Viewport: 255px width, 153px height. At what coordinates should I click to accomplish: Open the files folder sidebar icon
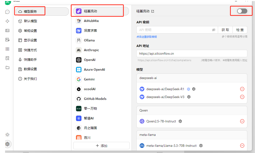pos(7,67)
